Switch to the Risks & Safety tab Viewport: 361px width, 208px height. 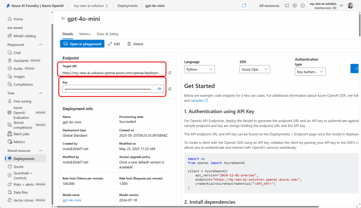pyautogui.click(x=108, y=34)
